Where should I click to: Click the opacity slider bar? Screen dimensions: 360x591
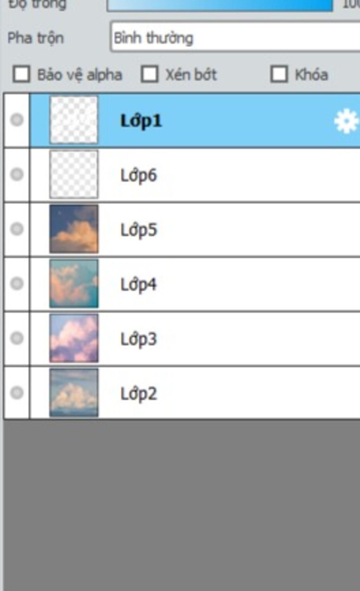(x=220, y=5)
